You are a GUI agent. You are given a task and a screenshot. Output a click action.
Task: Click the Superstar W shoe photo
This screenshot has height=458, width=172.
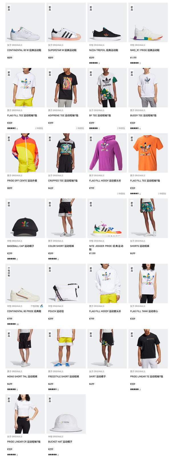66,23
